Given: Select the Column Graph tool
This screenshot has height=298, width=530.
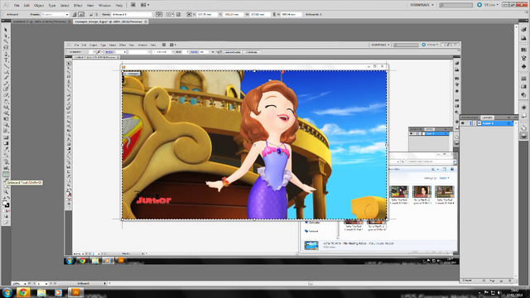Looking at the screenshot, I should tap(6, 168).
